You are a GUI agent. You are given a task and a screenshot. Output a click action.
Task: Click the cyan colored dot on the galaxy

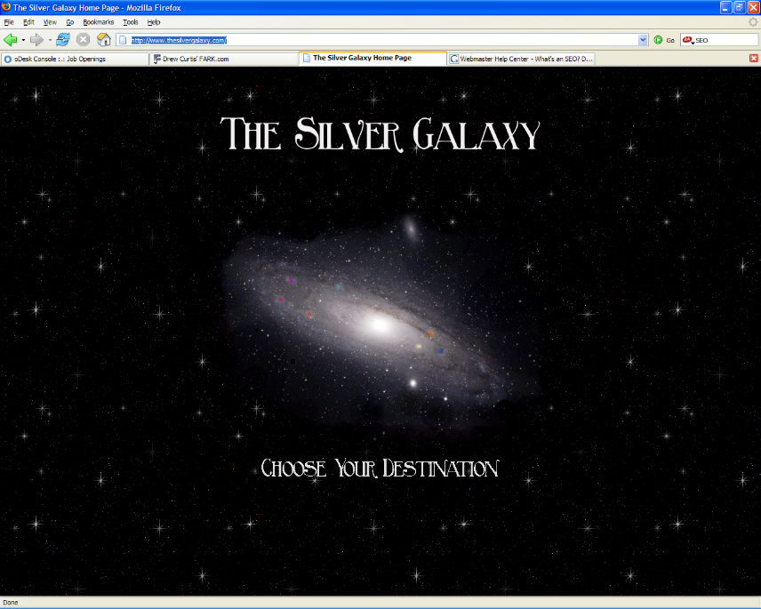[x=339, y=287]
